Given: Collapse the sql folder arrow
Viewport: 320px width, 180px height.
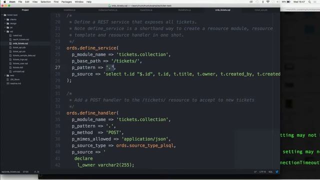Looking at the screenshot, I should [x=5, y=31].
